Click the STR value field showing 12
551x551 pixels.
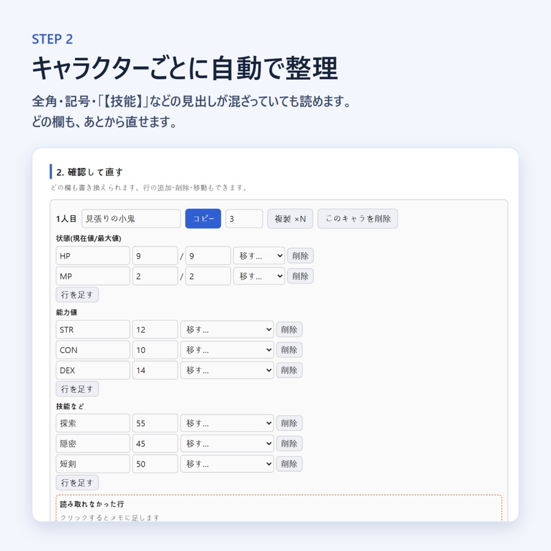[x=155, y=330]
